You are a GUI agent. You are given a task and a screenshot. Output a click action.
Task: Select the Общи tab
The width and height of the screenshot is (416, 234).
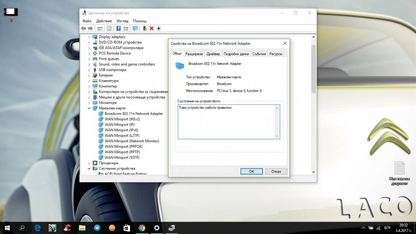click(x=177, y=53)
